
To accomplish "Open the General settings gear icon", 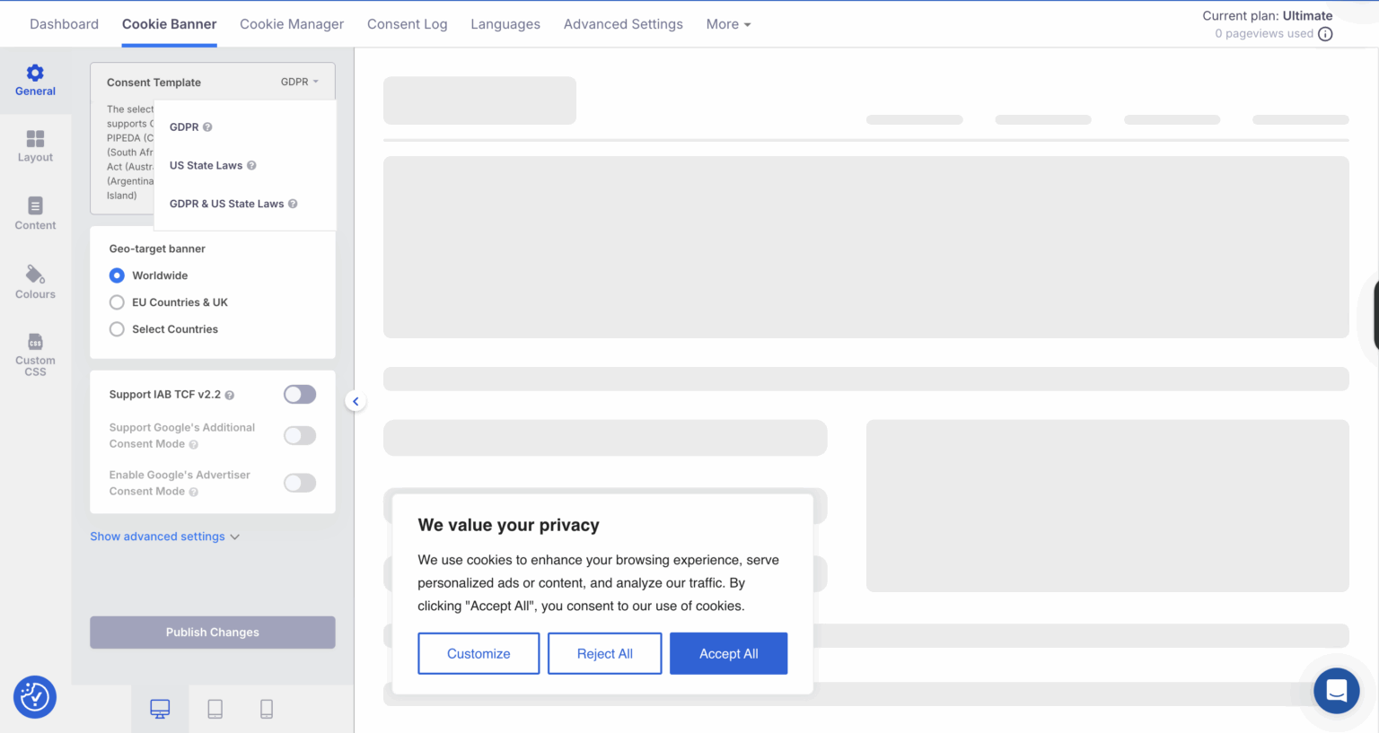I will [x=35, y=74].
